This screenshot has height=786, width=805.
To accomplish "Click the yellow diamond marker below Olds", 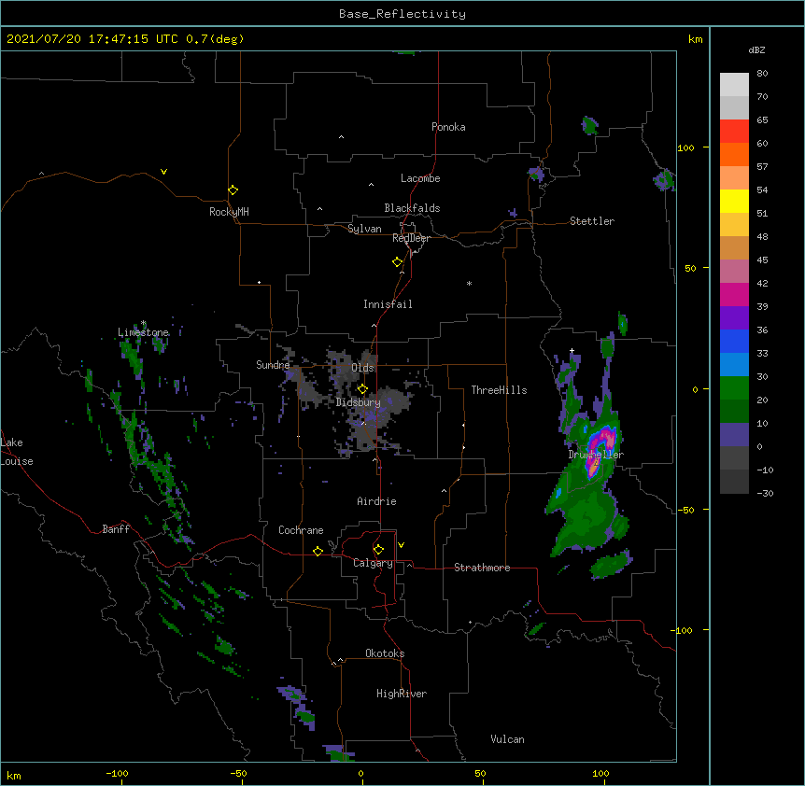I will [362, 389].
